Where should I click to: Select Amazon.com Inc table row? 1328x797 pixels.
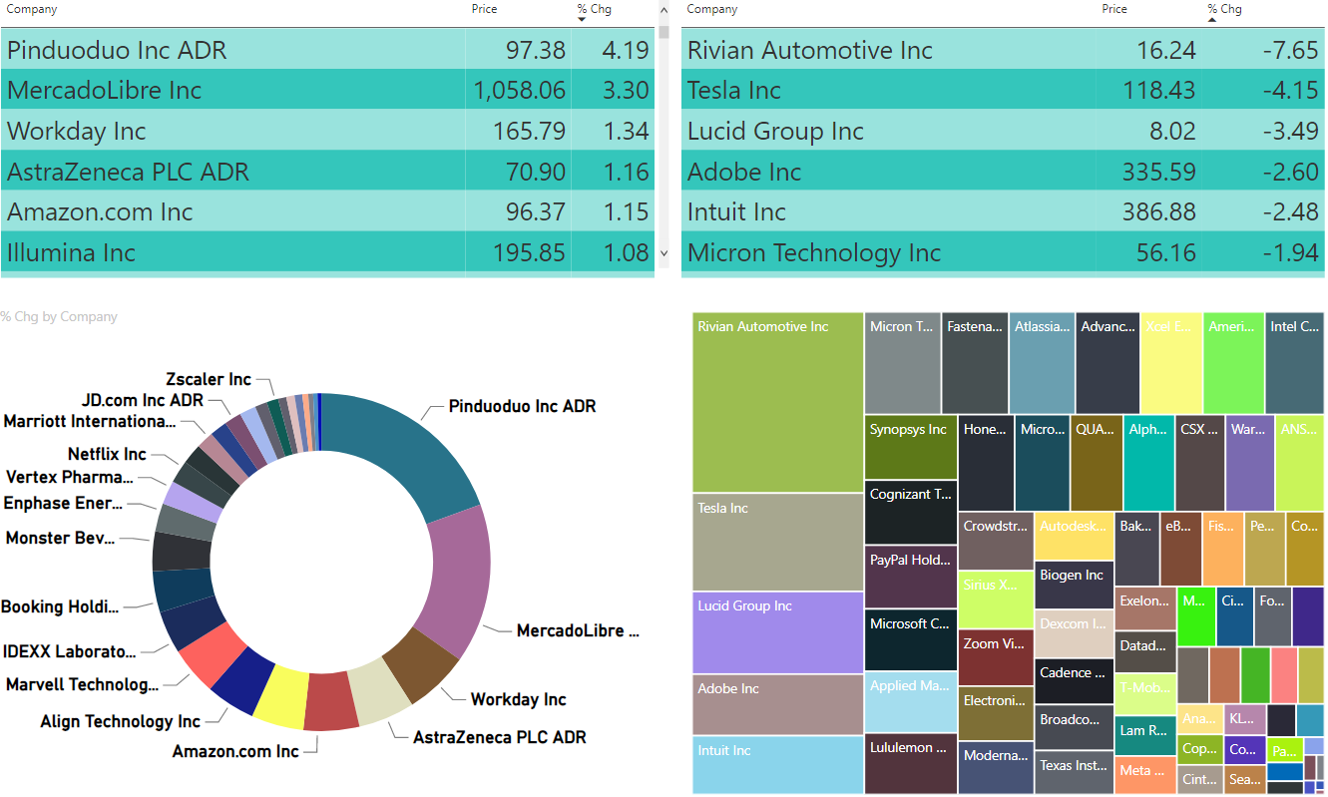point(327,211)
